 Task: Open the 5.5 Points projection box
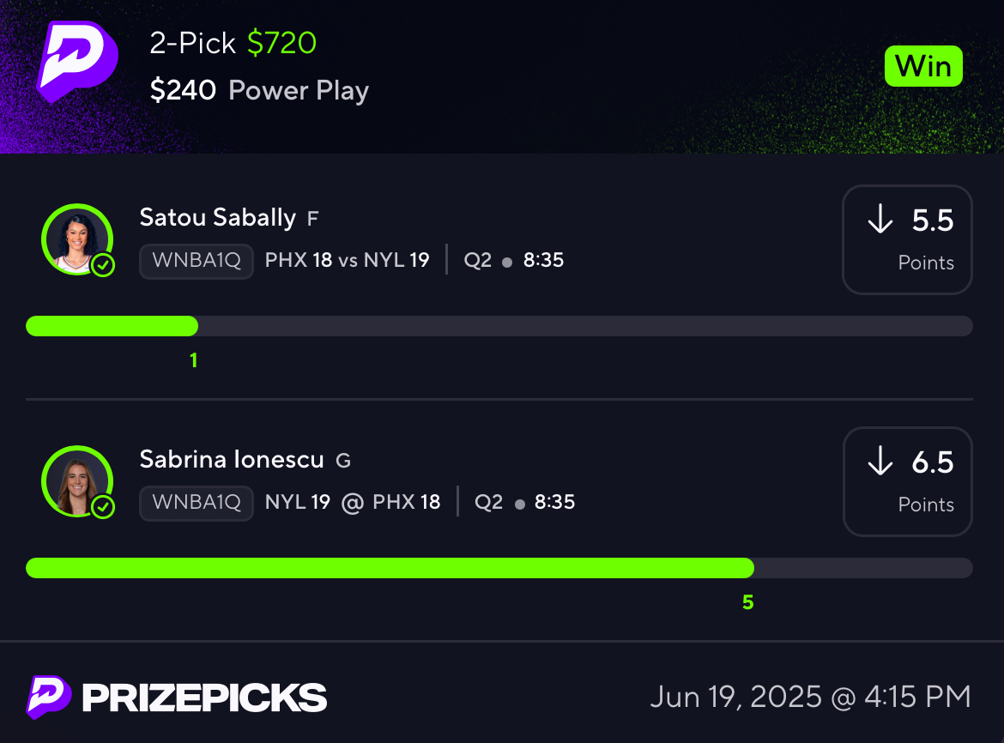click(907, 240)
